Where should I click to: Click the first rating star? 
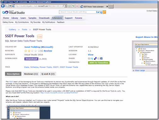tap(26, 51)
